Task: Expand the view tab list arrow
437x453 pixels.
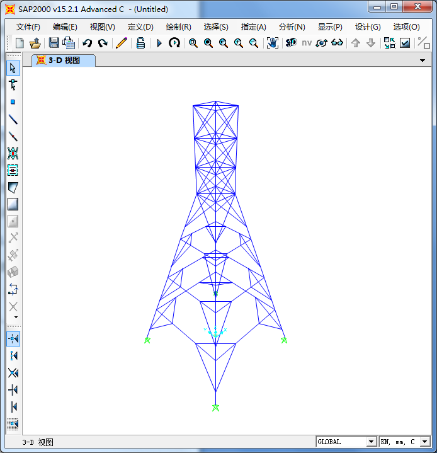Action: pos(423,60)
